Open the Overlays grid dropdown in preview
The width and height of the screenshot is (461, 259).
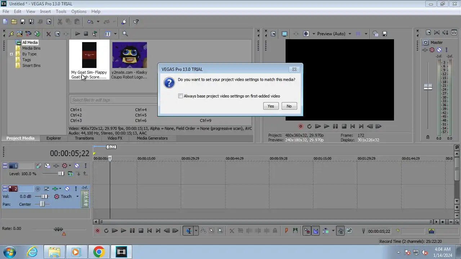pyautogui.click(x=366, y=34)
